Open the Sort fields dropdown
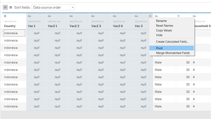Image resolution: width=213 pixels, height=119 pixels. [x=53, y=7]
